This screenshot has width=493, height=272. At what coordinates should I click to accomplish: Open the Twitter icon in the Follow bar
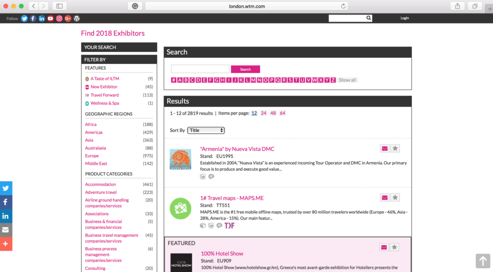tap(24, 19)
